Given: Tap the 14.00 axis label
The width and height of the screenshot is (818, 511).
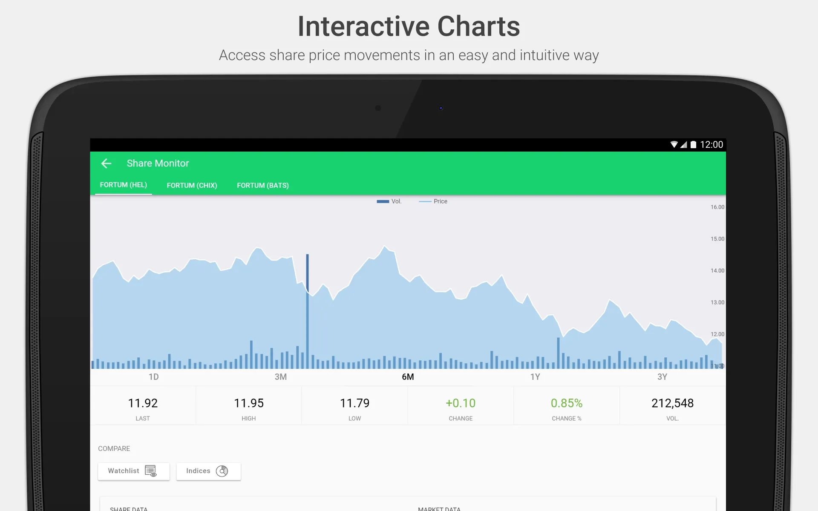Looking at the screenshot, I should pyautogui.click(x=717, y=270).
